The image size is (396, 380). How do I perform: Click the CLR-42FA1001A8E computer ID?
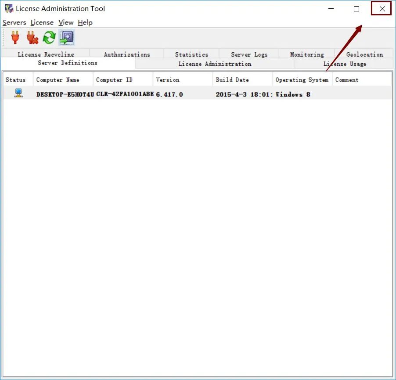tap(125, 94)
